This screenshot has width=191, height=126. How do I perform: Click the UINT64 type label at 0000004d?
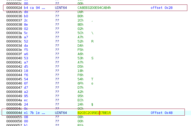(x=61, y=113)
